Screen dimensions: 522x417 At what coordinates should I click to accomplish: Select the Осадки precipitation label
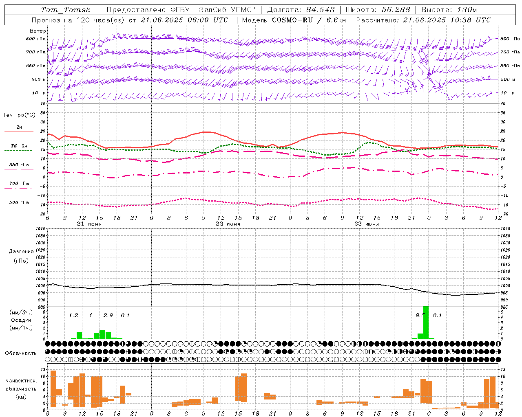coord(21,320)
